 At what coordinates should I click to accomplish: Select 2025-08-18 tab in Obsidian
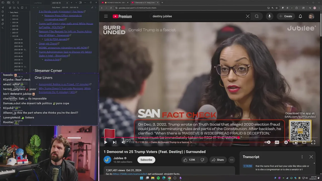click(x=56, y=3)
